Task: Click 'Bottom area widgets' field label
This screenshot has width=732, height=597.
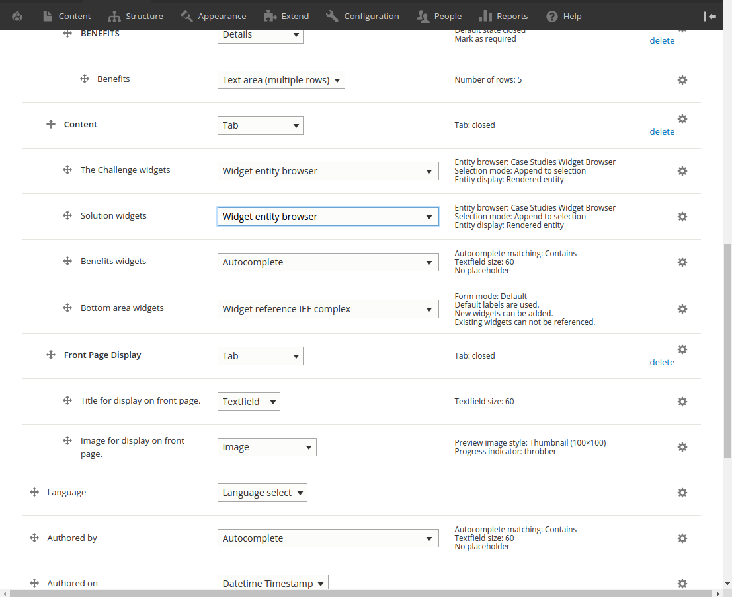Action: 122,308
